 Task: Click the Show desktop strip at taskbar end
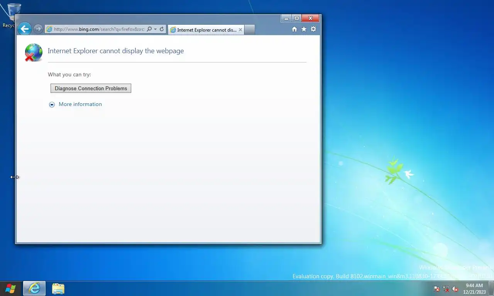coord(491,288)
